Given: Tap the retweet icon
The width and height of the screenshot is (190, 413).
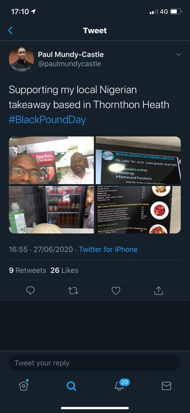Looking at the screenshot, I should (x=73, y=290).
